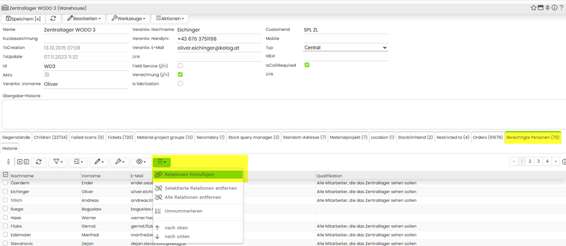This screenshot has height=246, width=566.
Task: Open Stock query manager (3) tab
Action: 253,137
